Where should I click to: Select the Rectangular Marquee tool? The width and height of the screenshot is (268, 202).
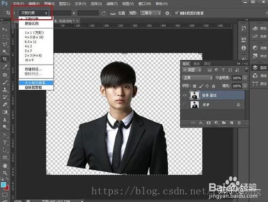5,37
